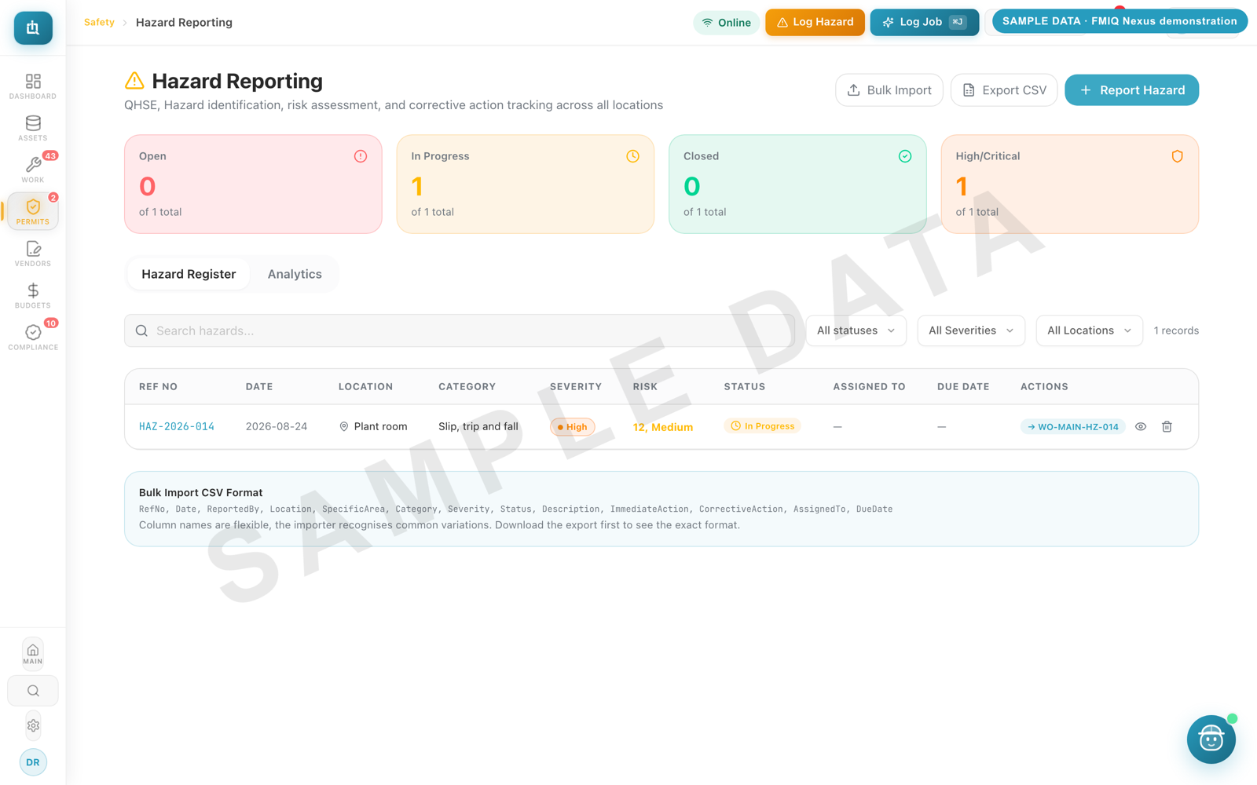The width and height of the screenshot is (1257, 785).
Task: Click the High severity badge
Action: click(573, 427)
